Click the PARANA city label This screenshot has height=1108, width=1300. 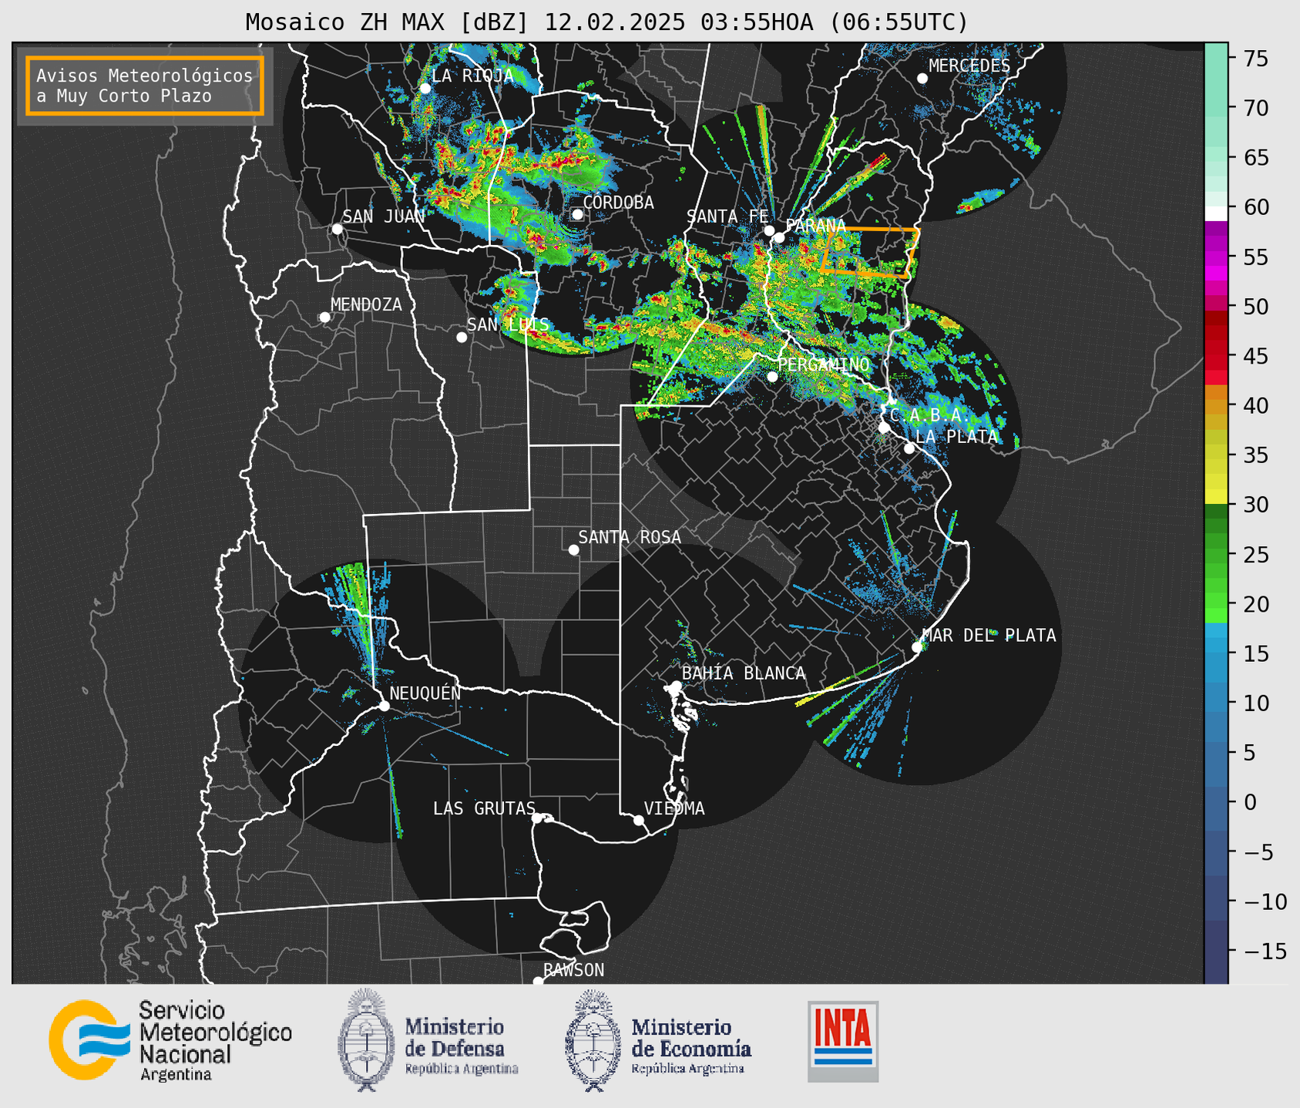click(815, 226)
